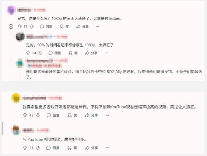Image resolution: width=207 pixels, height=156 pixels.
Task: Upvote the comment with 49 votes
Action: pos(25,115)
